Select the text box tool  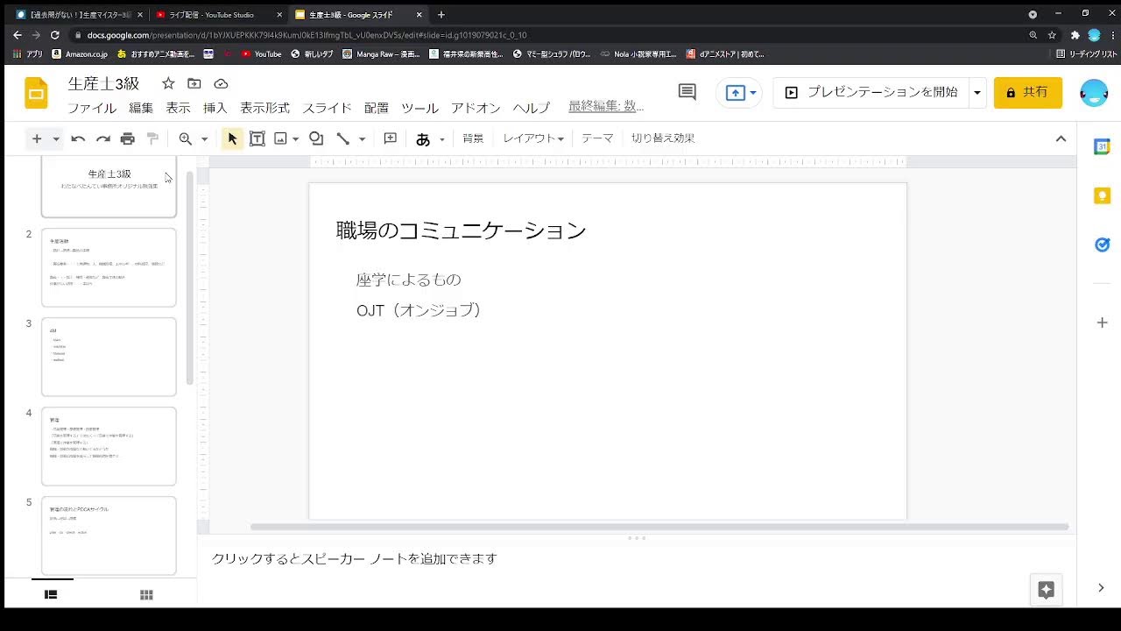point(257,138)
